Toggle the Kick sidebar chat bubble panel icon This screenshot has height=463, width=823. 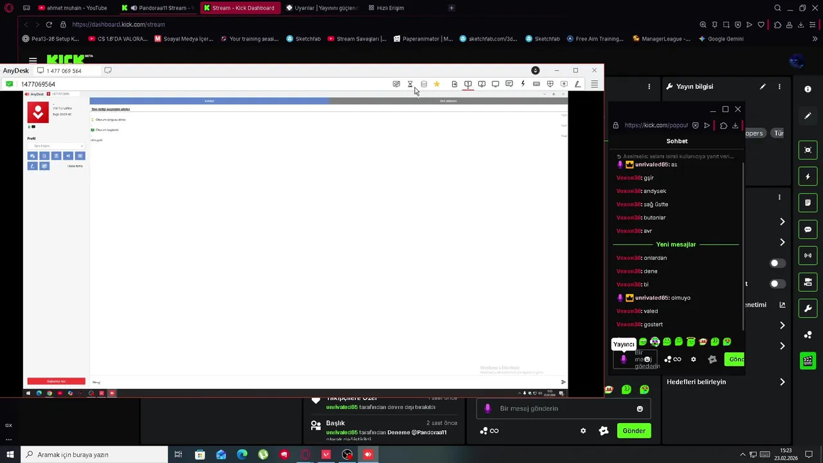point(808,230)
